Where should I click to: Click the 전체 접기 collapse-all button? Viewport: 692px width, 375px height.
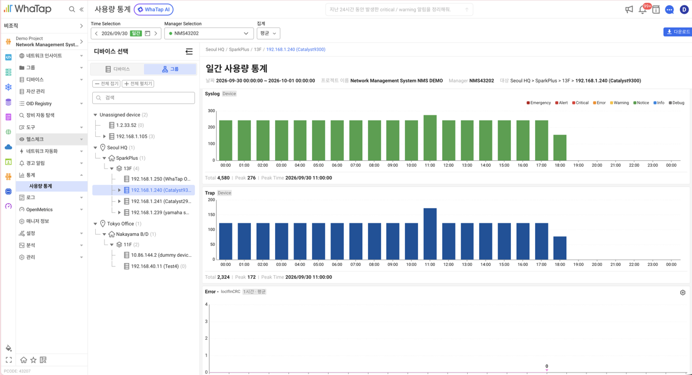coord(107,84)
